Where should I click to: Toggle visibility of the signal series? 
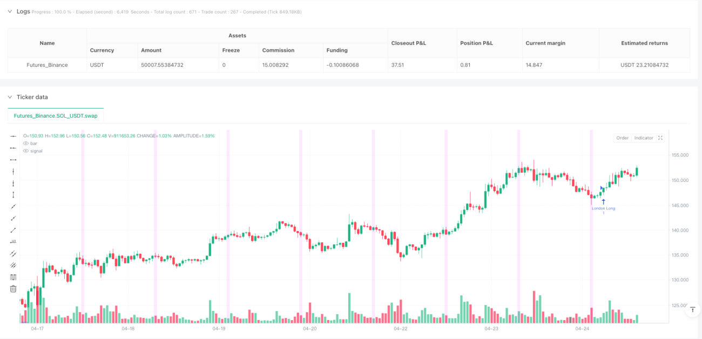coord(25,151)
